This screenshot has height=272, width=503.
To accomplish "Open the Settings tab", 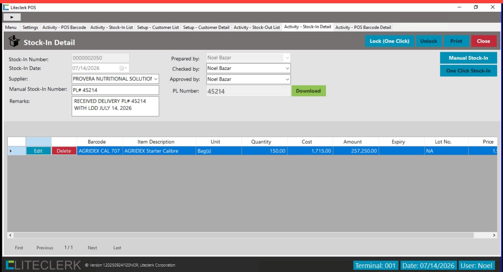I will [30, 27].
